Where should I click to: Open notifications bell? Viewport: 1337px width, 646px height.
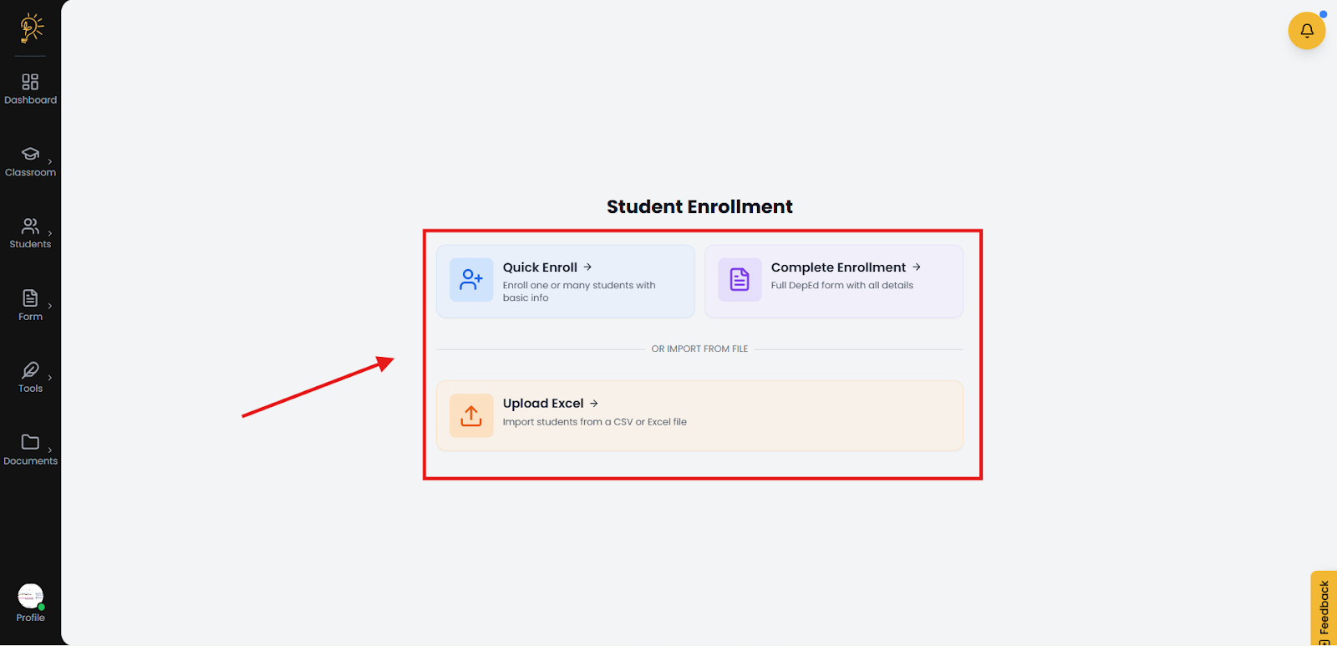[x=1306, y=31]
